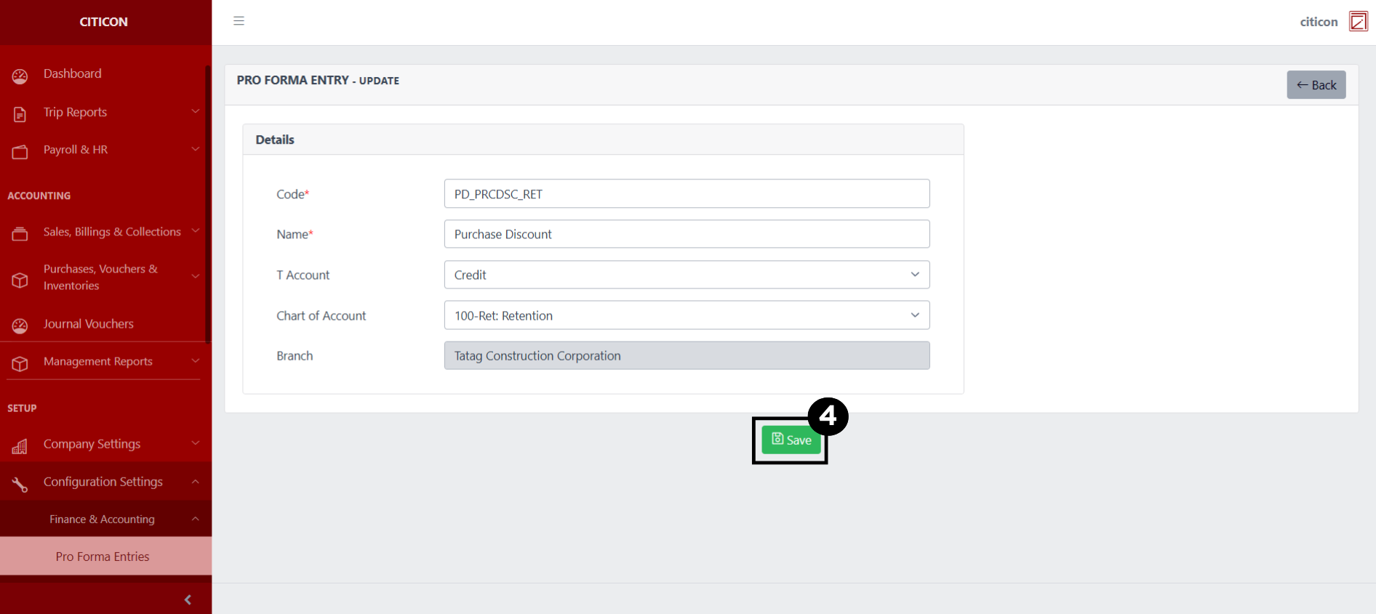Collapse the Configuration Settings chevron
Image resolution: width=1376 pixels, height=614 pixels.
pos(195,481)
